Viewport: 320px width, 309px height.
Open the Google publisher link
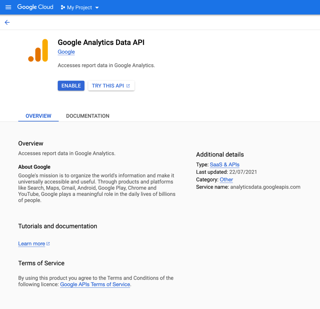point(66,52)
